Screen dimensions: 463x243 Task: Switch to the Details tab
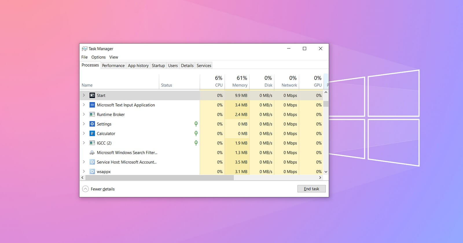click(x=187, y=66)
